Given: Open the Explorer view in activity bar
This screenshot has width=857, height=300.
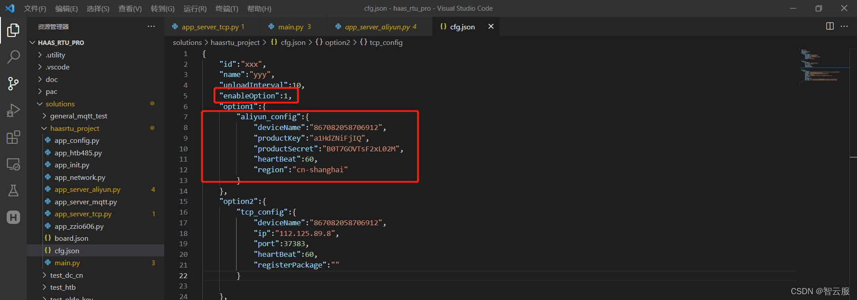Looking at the screenshot, I should tap(13, 30).
